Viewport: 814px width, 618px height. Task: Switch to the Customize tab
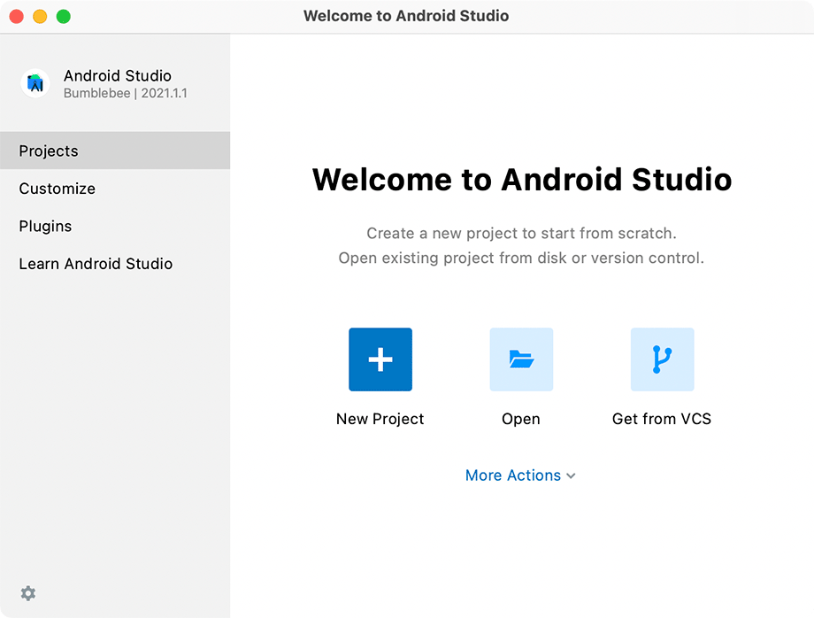pos(58,189)
